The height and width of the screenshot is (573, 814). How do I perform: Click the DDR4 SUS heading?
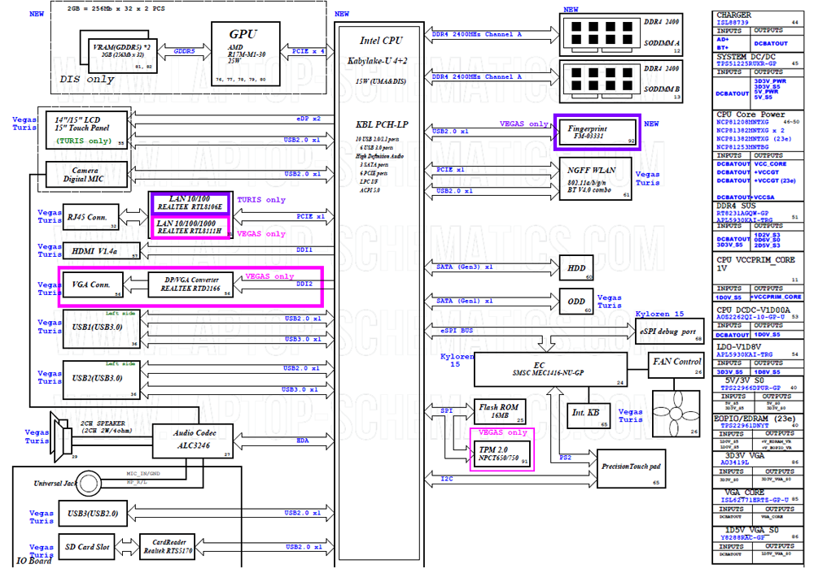coord(736,206)
